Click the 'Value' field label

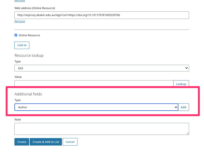[18, 77]
